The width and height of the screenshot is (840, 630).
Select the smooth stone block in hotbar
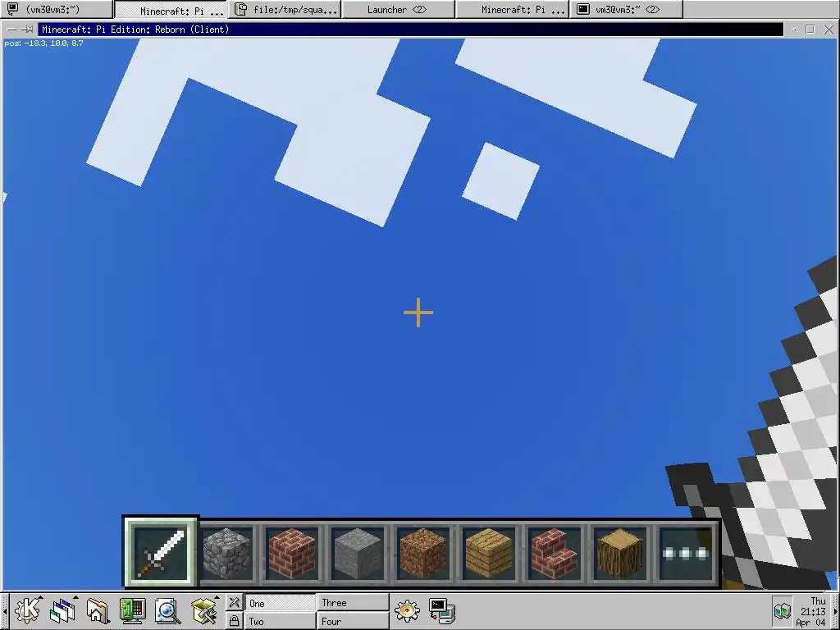[x=358, y=554]
